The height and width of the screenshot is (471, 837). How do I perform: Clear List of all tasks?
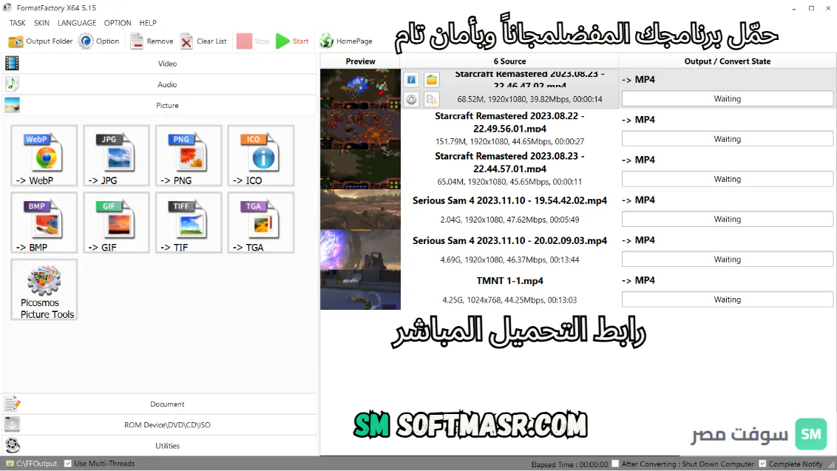point(203,41)
